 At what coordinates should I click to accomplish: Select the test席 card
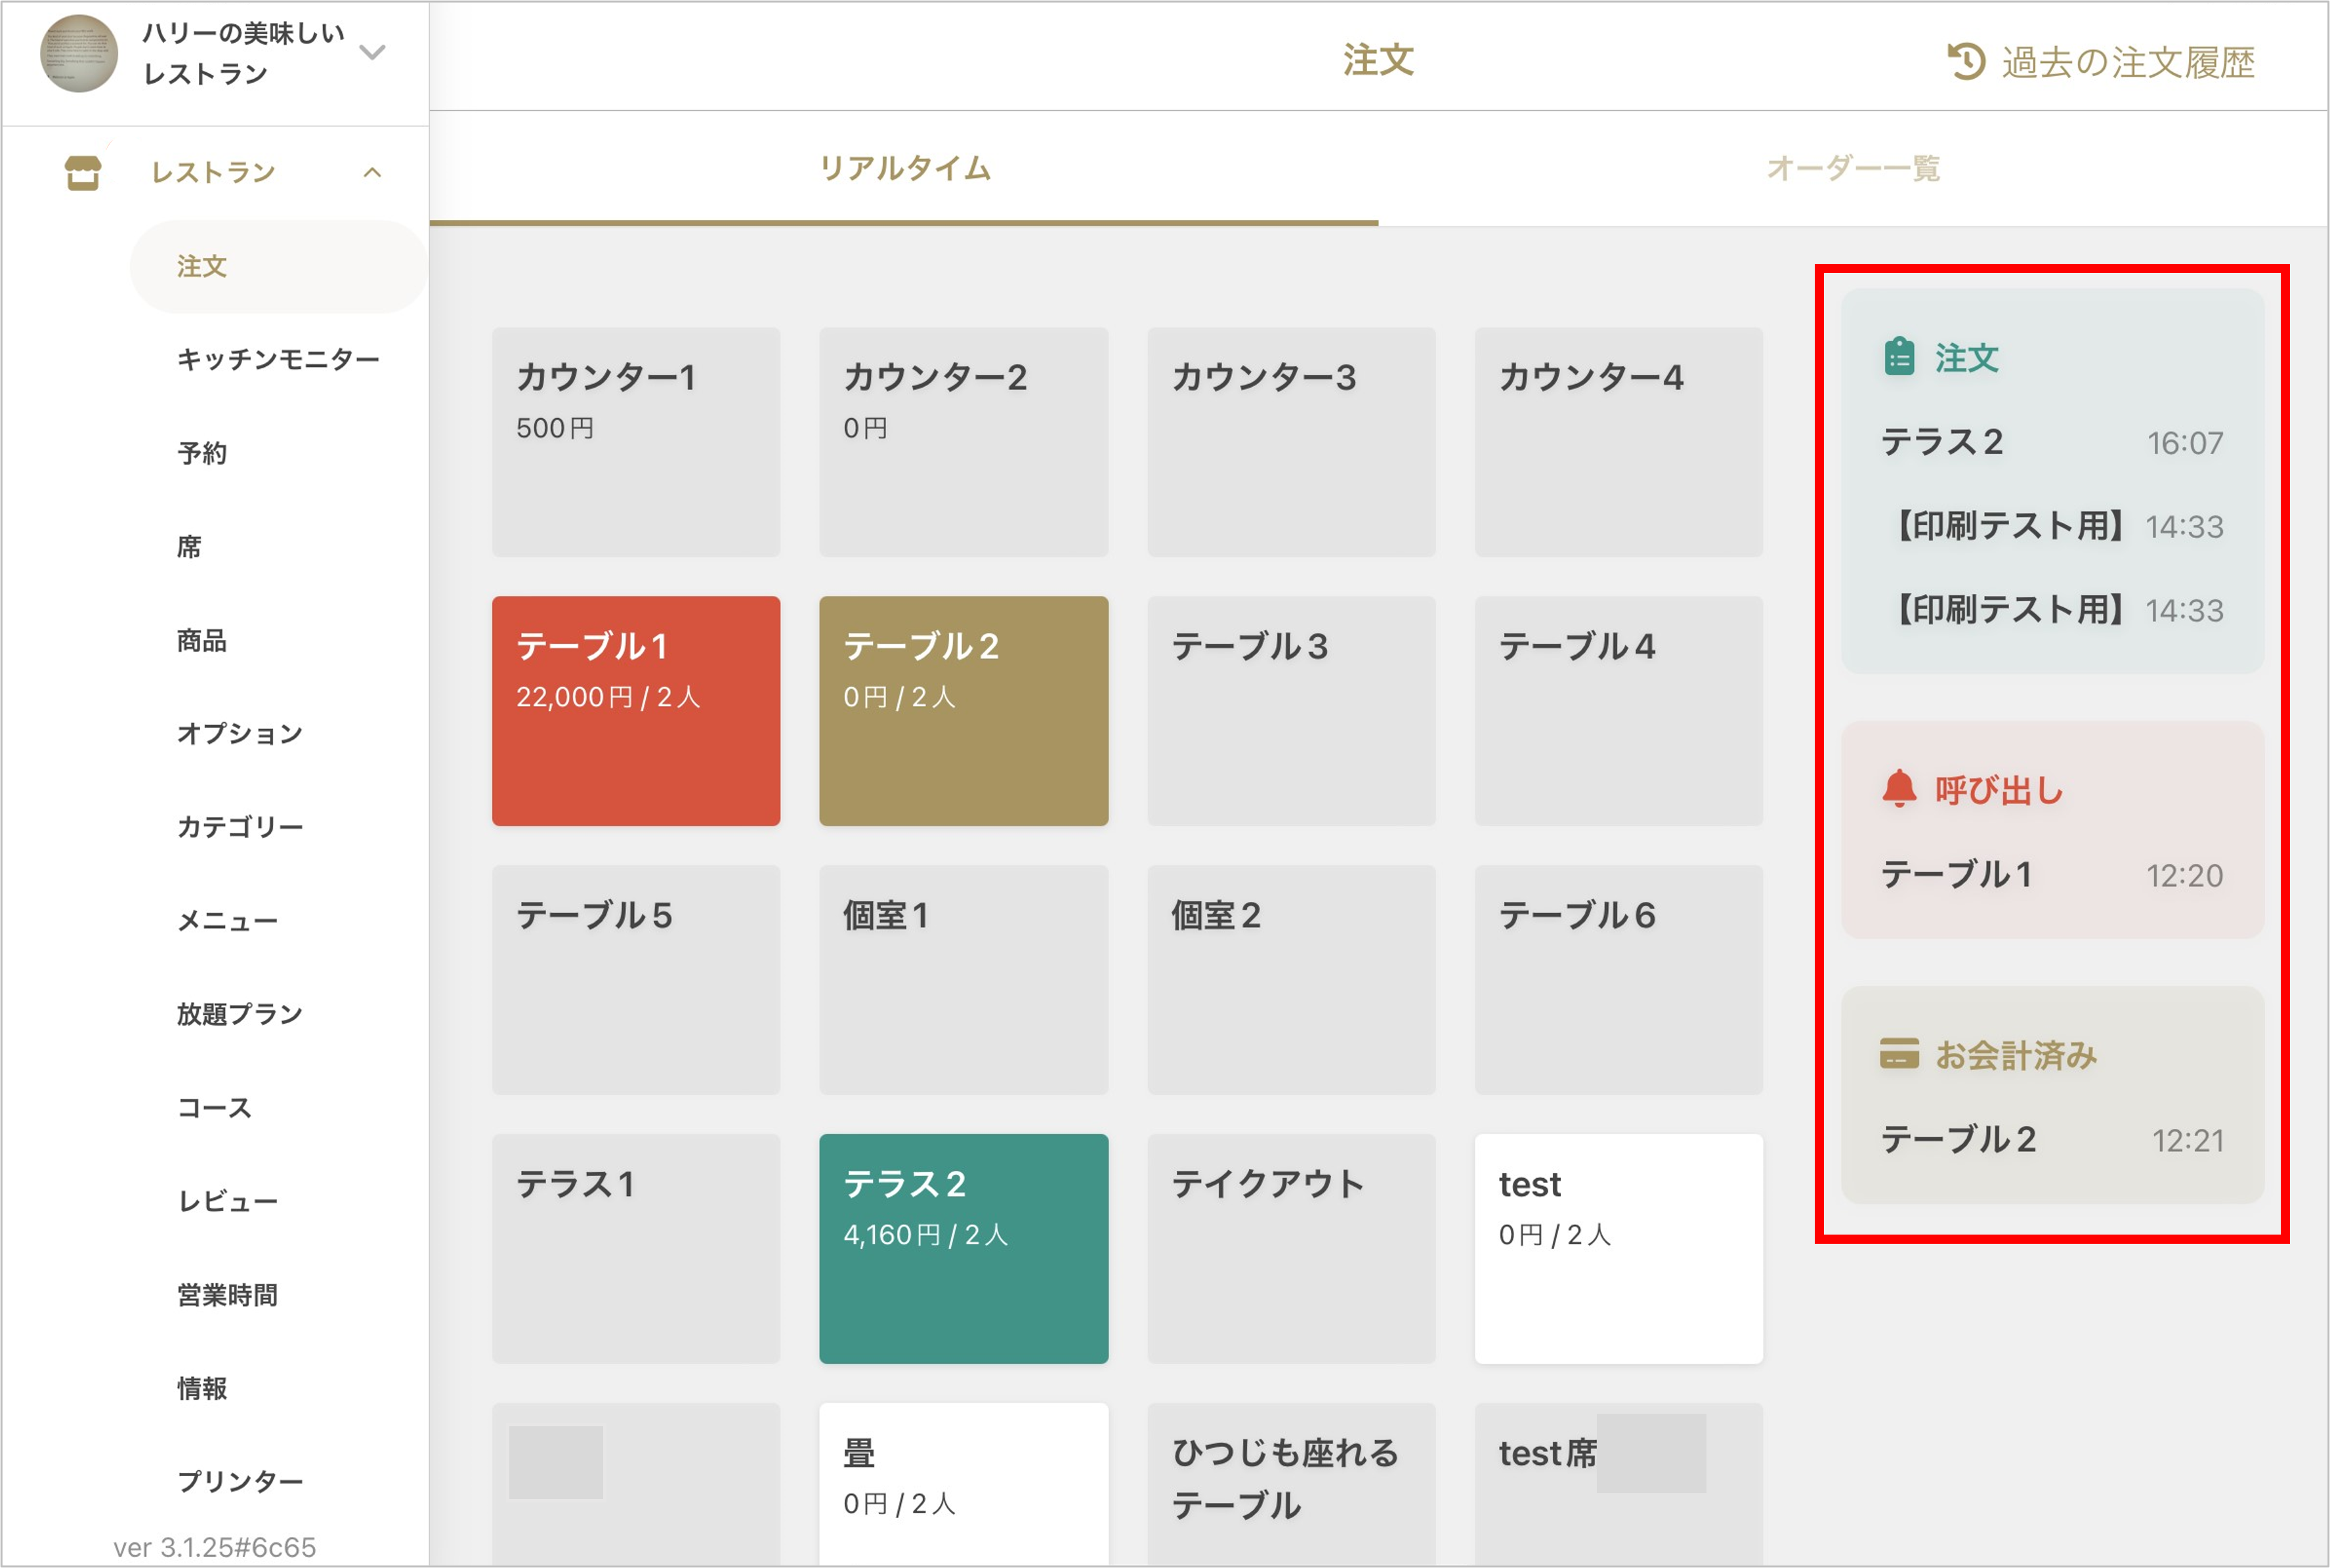pyautogui.click(x=1619, y=1484)
